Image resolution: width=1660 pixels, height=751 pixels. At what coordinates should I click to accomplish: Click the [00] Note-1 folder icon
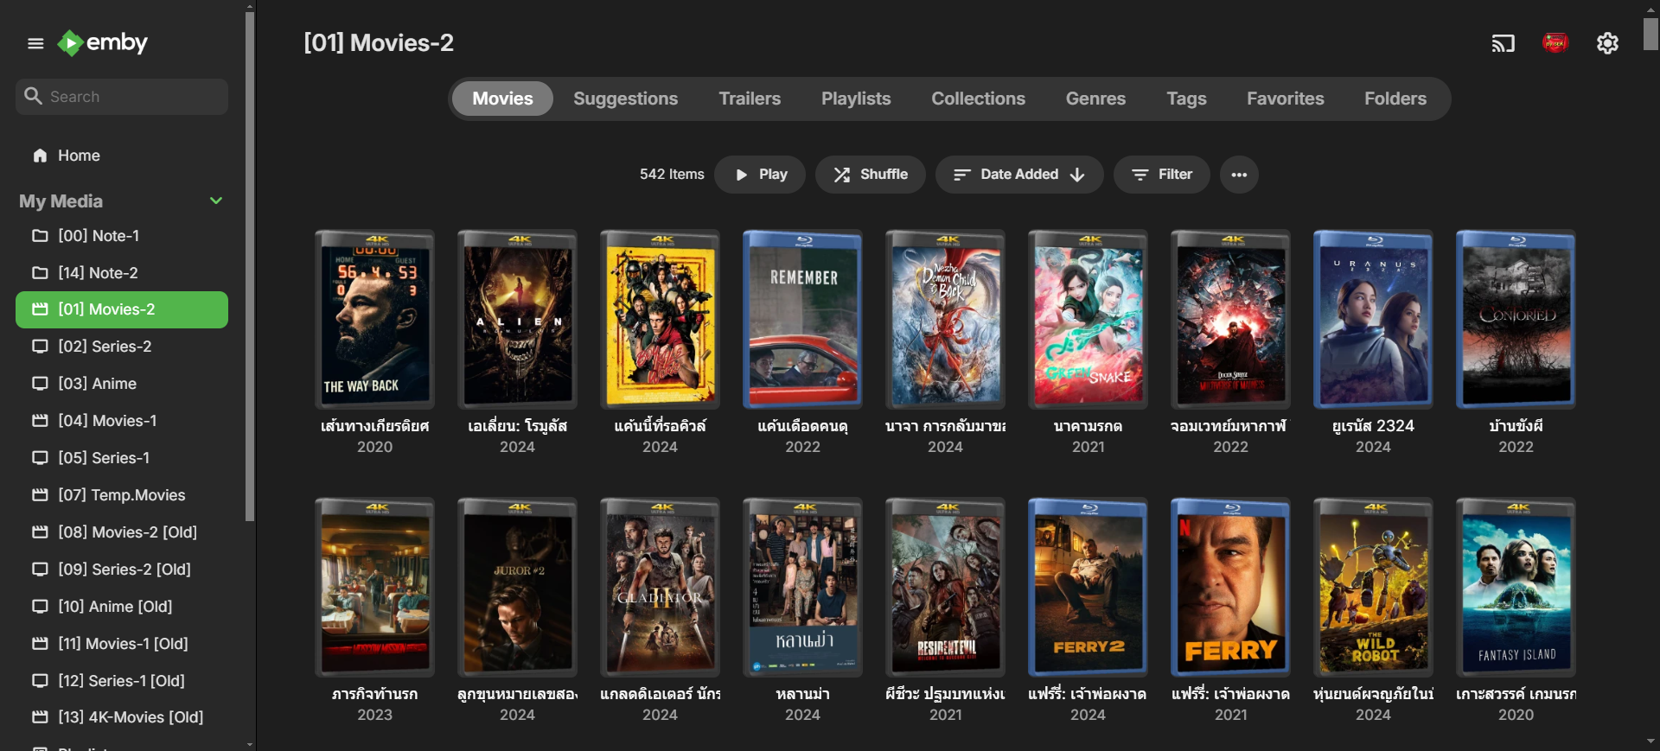click(40, 236)
